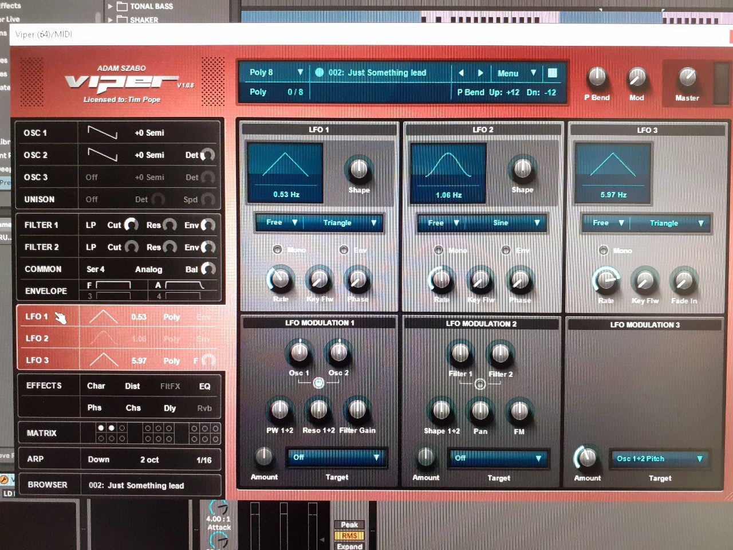
Task: Open LFO 1 Triangle shape dropdown
Action: pos(349,222)
